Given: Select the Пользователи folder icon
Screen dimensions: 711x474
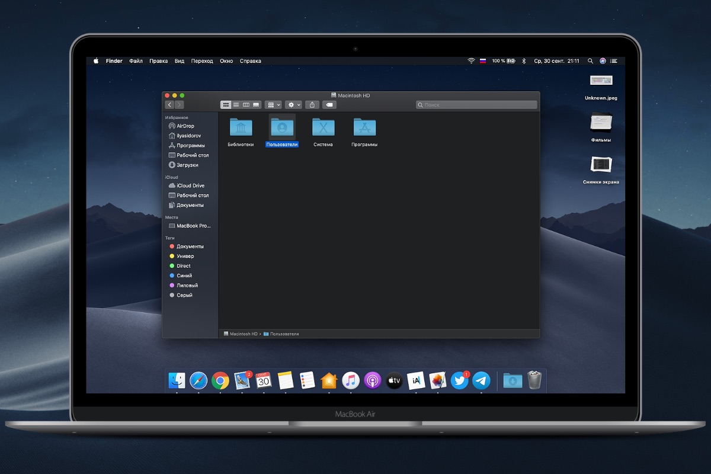Looking at the screenshot, I should coord(282,127).
